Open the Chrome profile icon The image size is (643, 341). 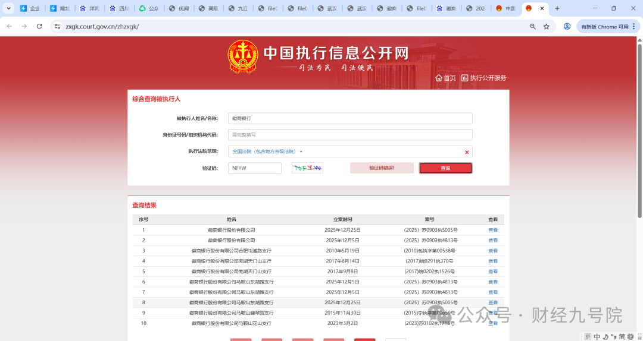coord(567,27)
